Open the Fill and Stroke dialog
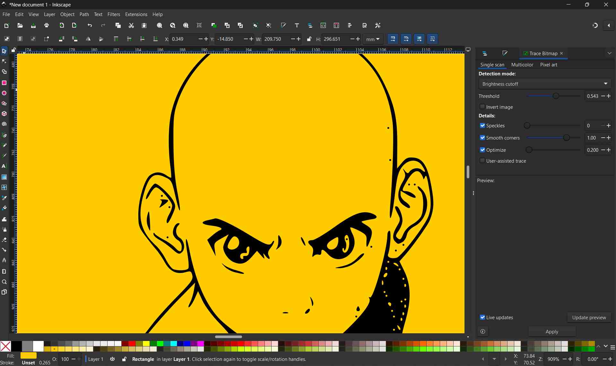Viewport: 616px width, 366px height. click(x=283, y=25)
